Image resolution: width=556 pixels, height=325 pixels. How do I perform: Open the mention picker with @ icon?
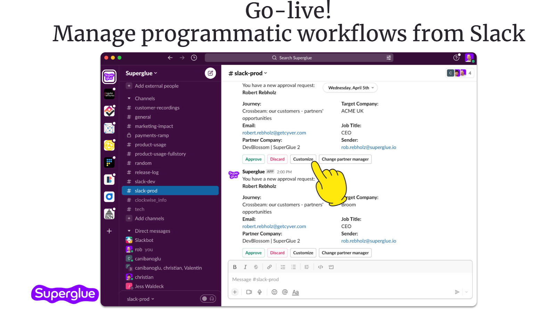pos(285,292)
